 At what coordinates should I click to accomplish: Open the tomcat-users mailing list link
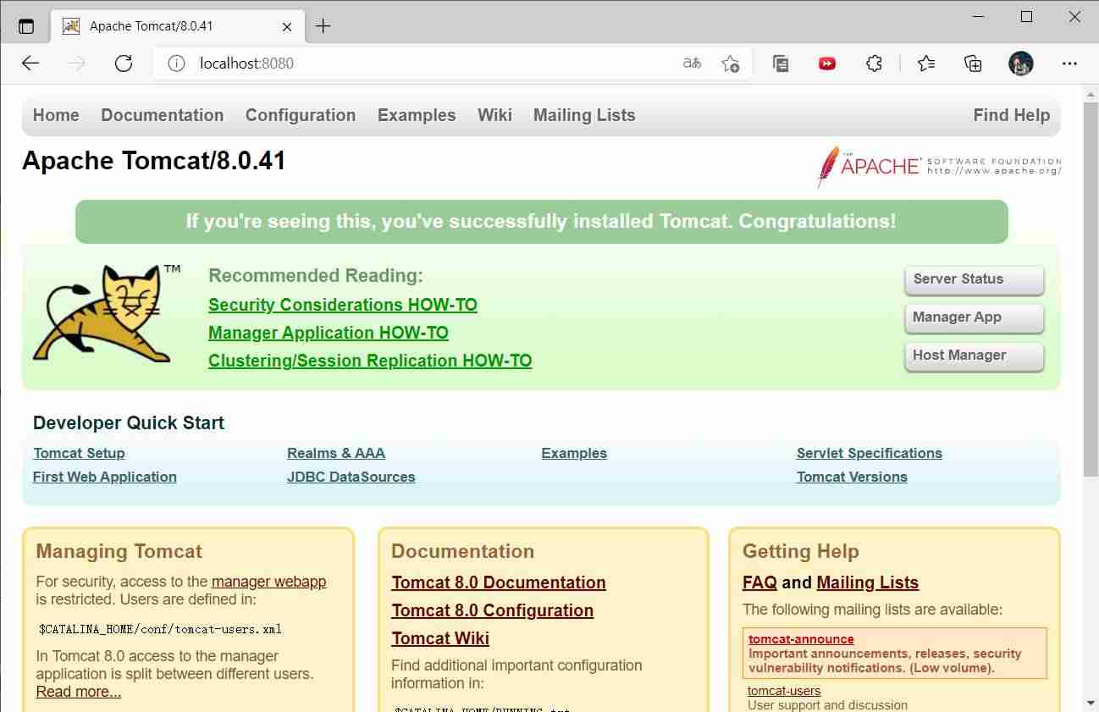(x=784, y=691)
